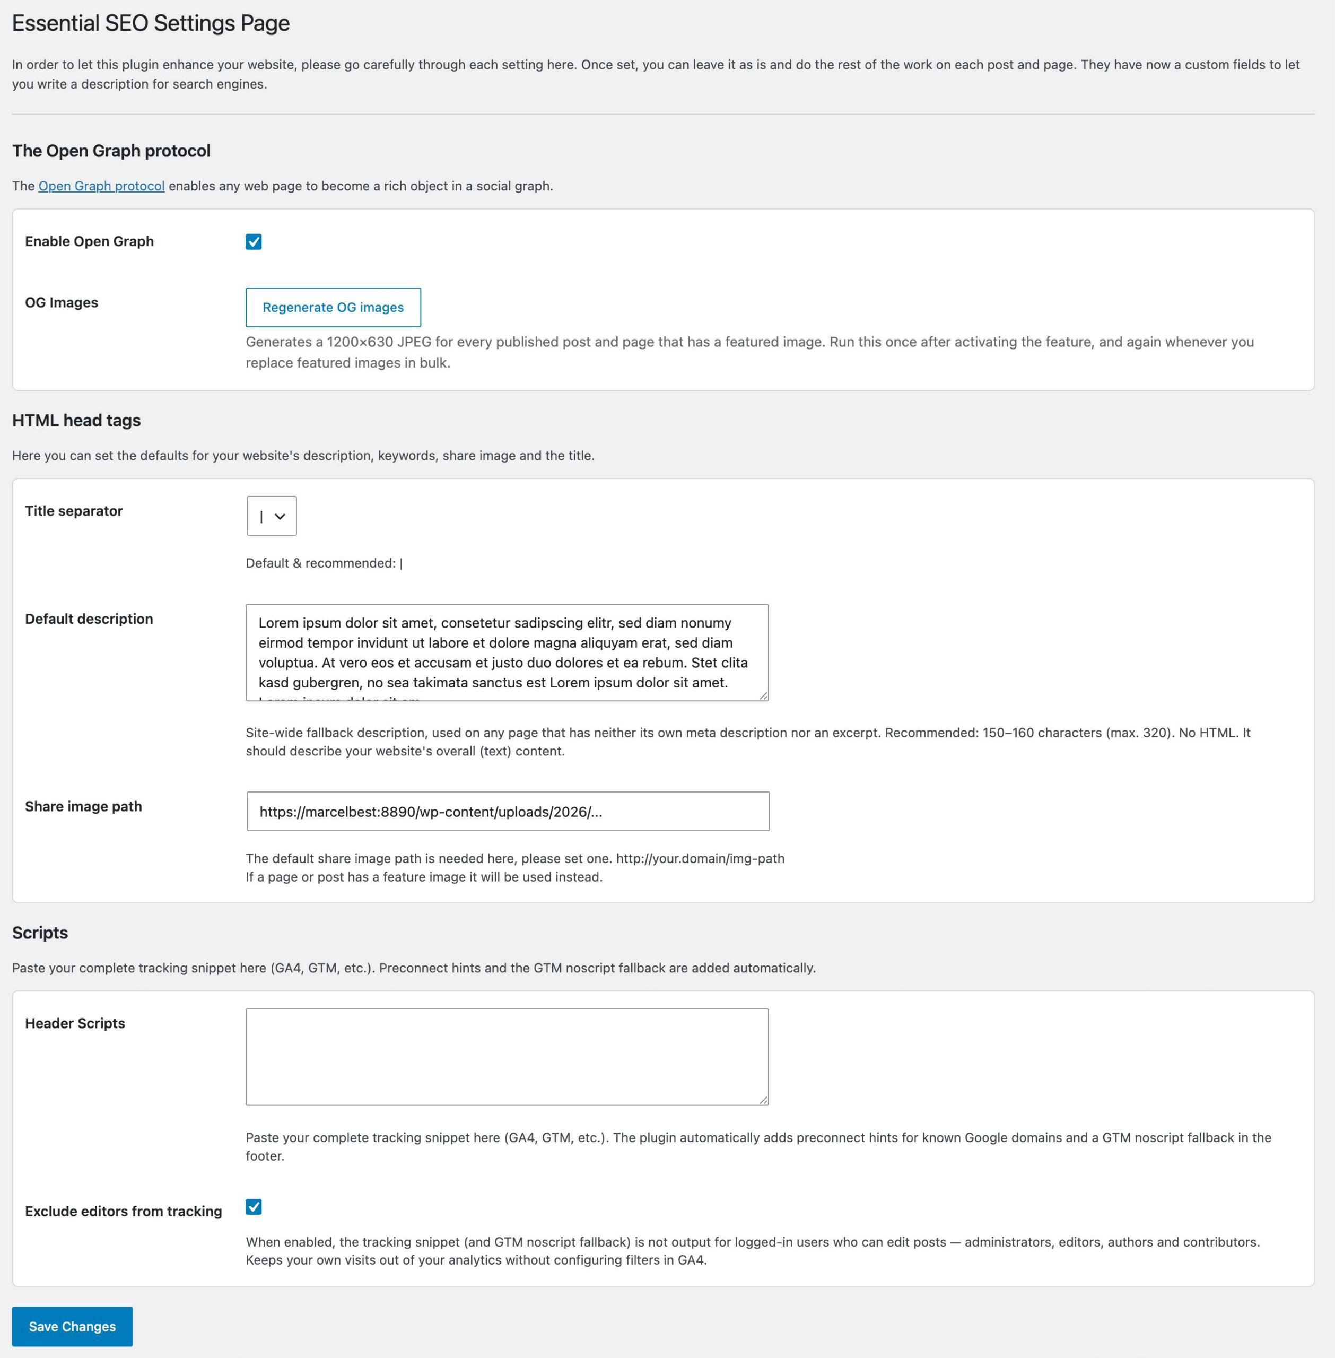The width and height of the screenshot is (1335, 1358).
Task: Click the Exclude editors from tracking label
Action: pos(124,1211)
